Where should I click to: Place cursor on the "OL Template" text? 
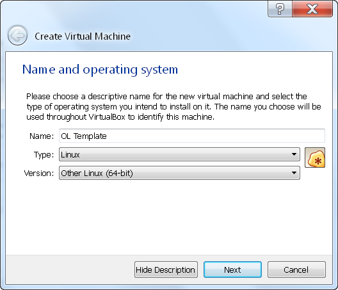pyautogui.click(x=84, y=136)
